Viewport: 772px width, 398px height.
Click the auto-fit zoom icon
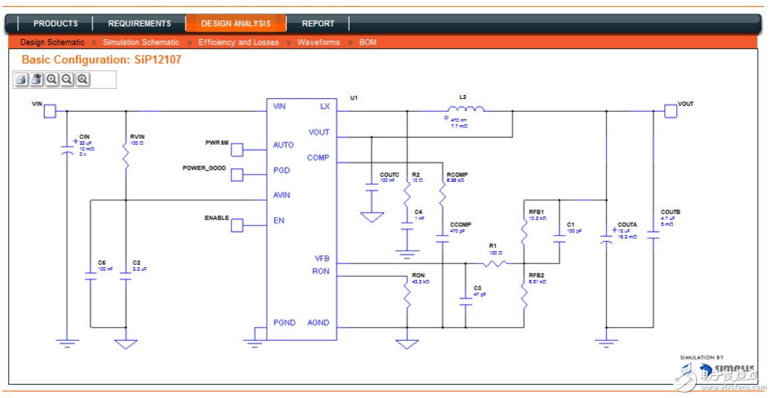(x=82, y=79)
